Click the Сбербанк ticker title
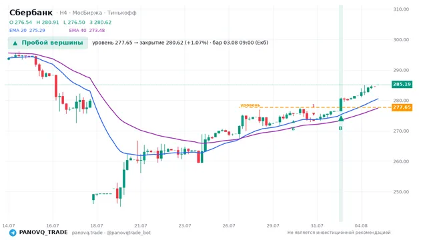Screen dimensions: 427x240 [x=31, y=13]
